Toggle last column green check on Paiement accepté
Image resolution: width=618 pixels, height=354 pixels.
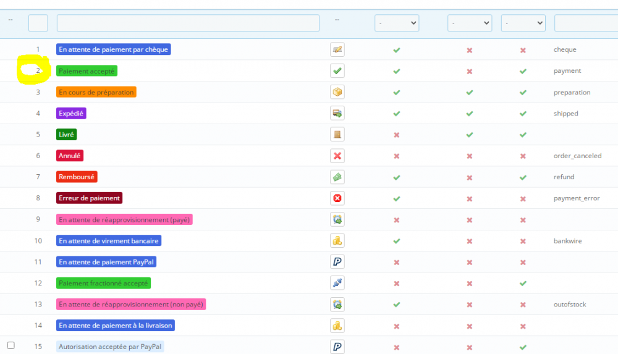[523, 71]
